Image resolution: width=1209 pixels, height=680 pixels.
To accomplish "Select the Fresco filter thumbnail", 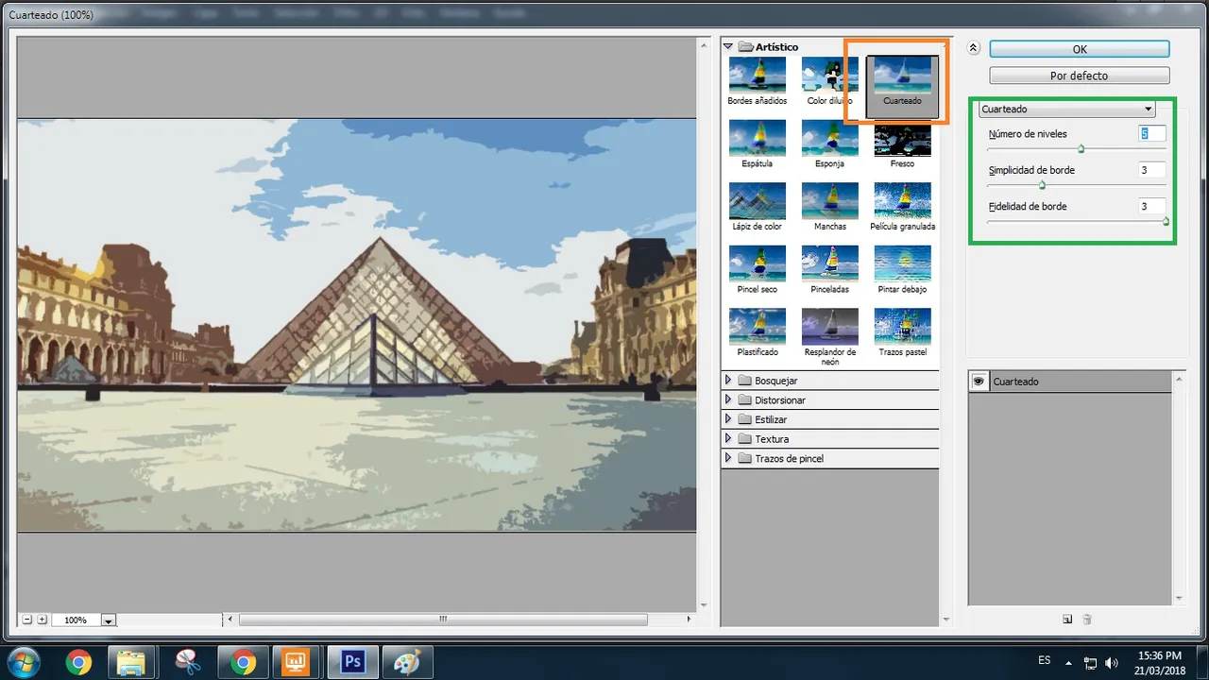I will pyautogui.click(x=902, y=144).
